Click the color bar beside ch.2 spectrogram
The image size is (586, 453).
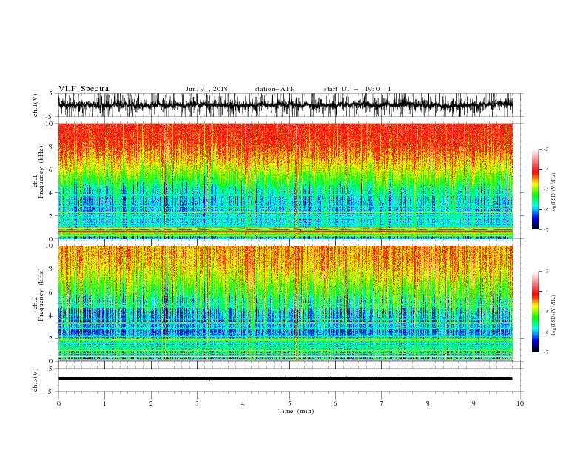tap(535, 312)
